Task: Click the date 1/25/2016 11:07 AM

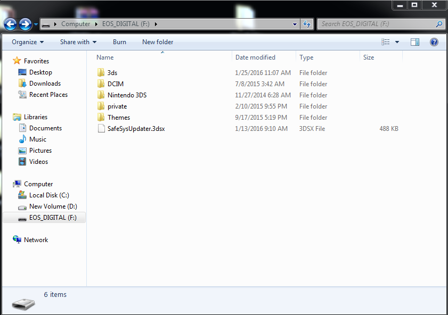Action: [x=263, y=73]
